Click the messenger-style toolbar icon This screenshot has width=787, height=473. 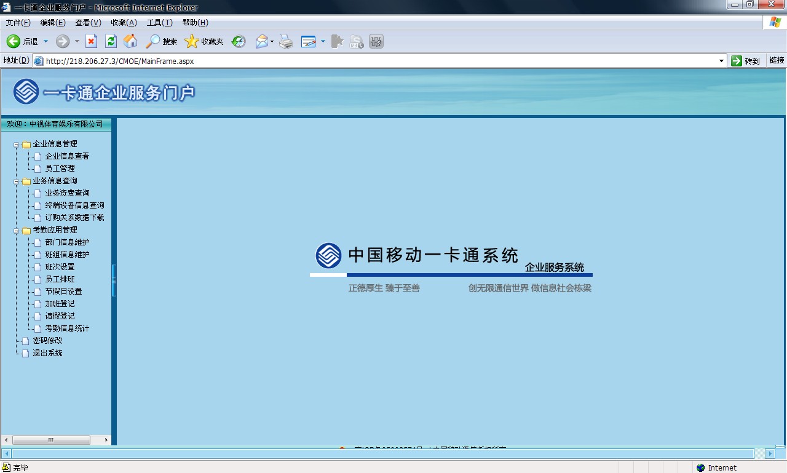pos(357,41)
